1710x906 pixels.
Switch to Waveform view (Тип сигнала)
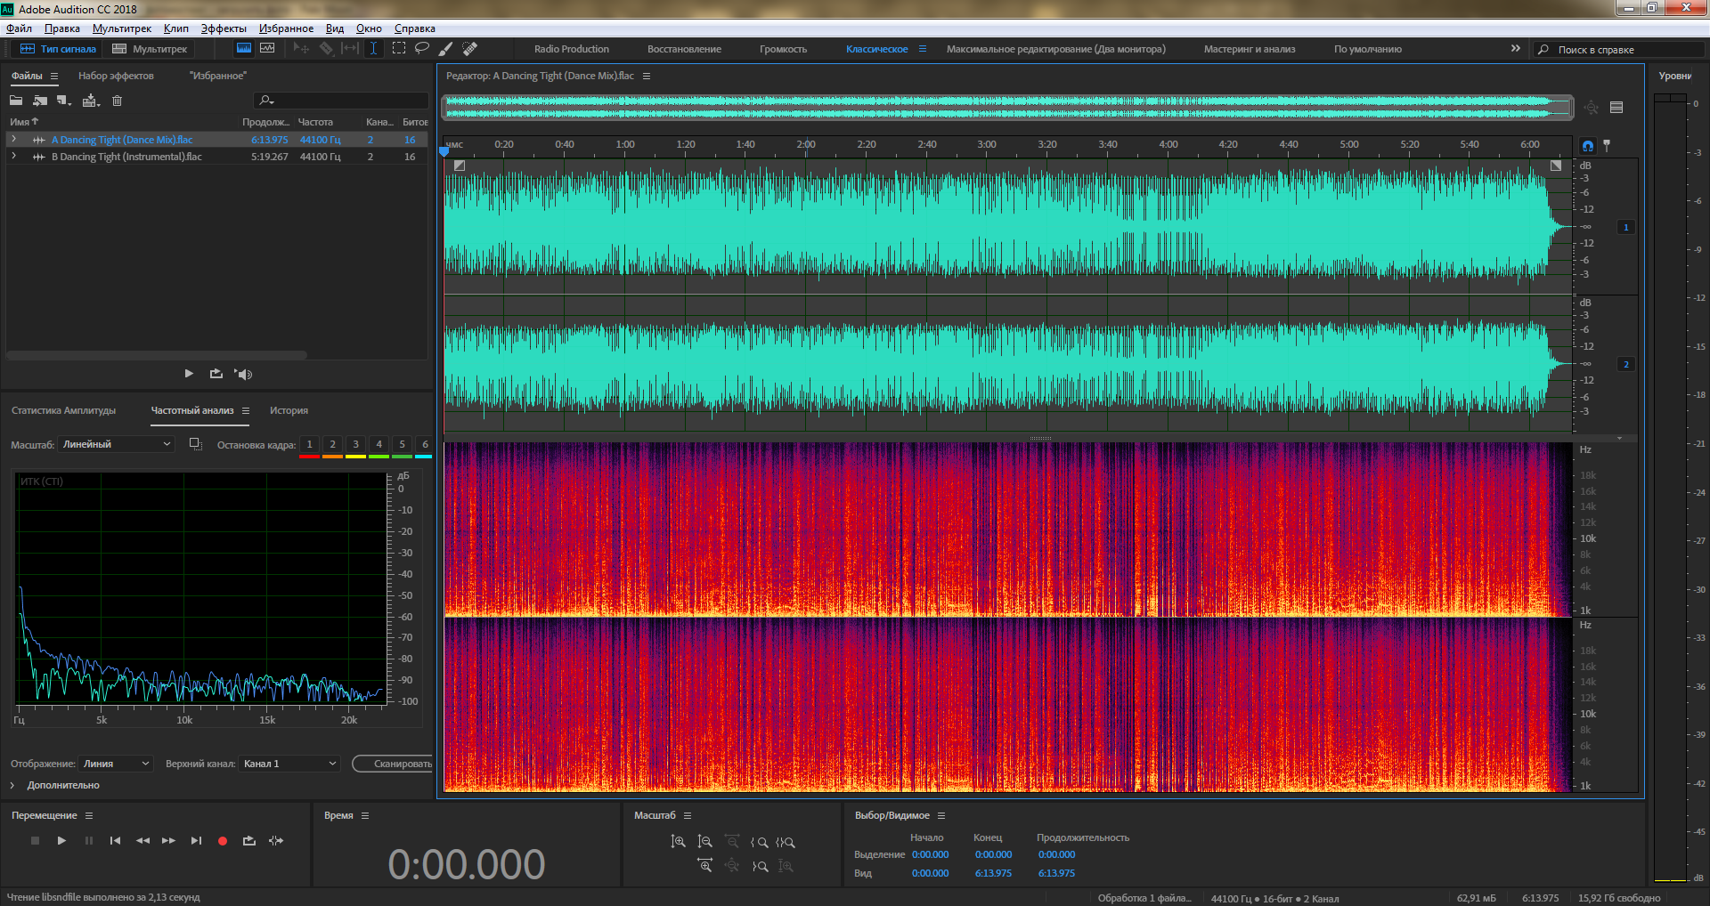coord(58,49)
